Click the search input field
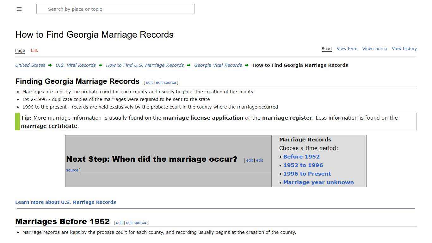The width and height of the screenshot is (432, 243). coord(115,9)
